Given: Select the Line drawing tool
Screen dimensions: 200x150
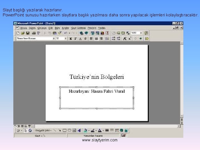Looking at the screenshot, I should click(55, 130).
